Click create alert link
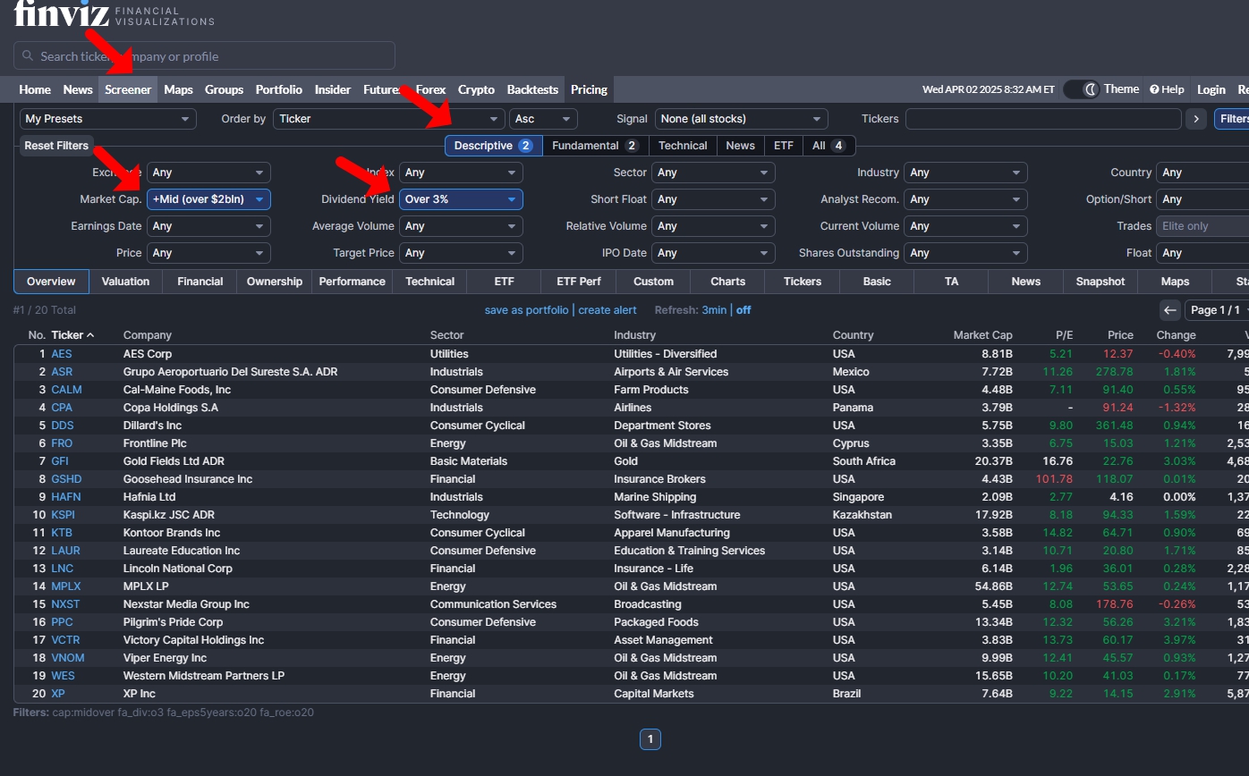 click(608, 310)
